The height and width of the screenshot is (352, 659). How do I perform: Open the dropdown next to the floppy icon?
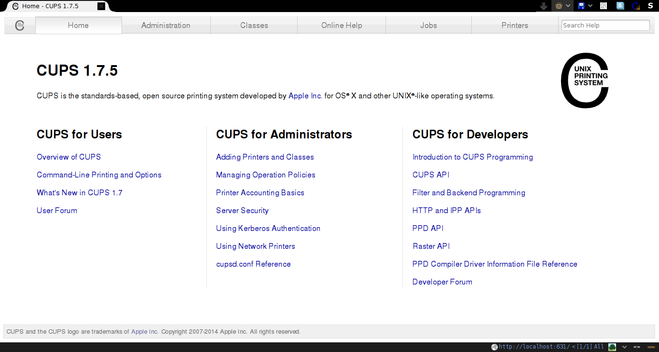click(591, 5)
